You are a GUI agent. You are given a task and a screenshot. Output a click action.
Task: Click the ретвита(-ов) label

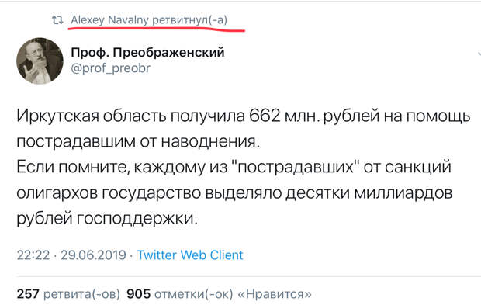pyautogui.click(x=81, y=294)
